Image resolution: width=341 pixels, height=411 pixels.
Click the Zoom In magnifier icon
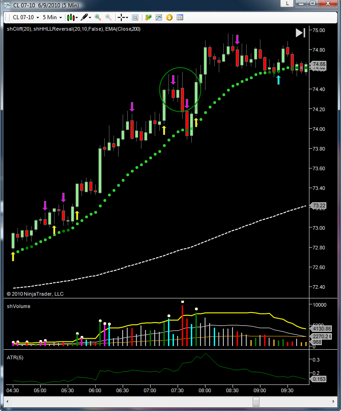(x=98, y=17)
